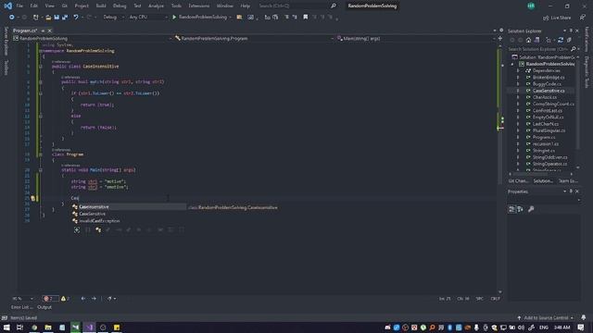The height and width of the screenshot is (333, 593).
Task: Open the Main(string[] args) member dropdown
Action: pyautogui.click(x=415, y=39)
